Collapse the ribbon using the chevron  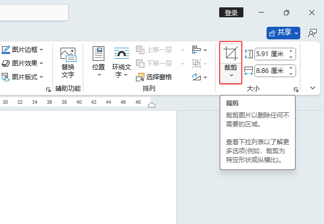(x=312, y=88)
